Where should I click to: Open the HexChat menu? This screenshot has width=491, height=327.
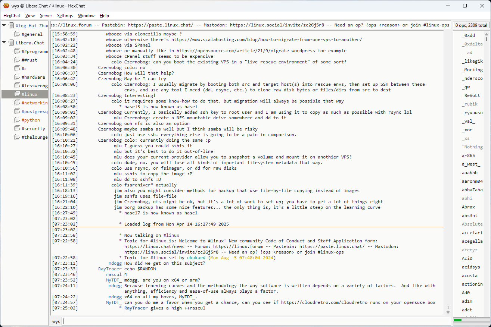(x=12, y=16)
